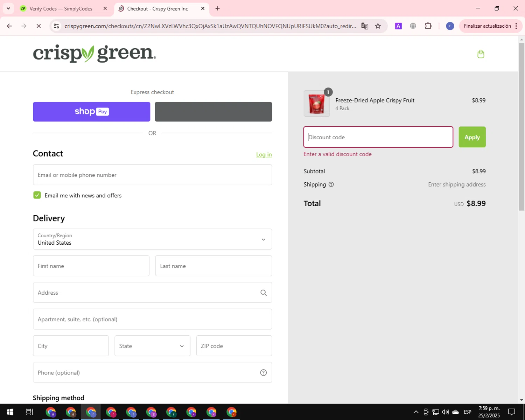View site information icon in address bar
The image size is (525, 420).
56,26
